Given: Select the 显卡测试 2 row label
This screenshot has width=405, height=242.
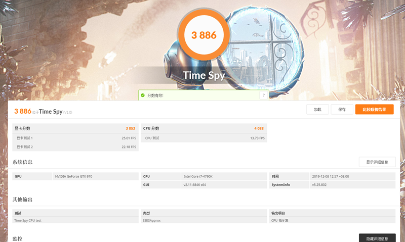Looking at the screenshot, I should tap(25, 147).
